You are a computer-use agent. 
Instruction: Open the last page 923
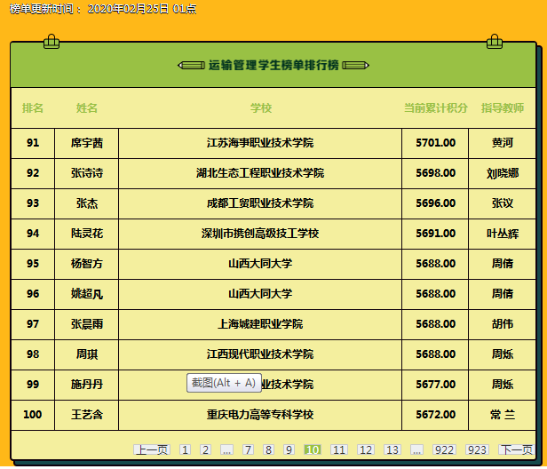point(477,450)
